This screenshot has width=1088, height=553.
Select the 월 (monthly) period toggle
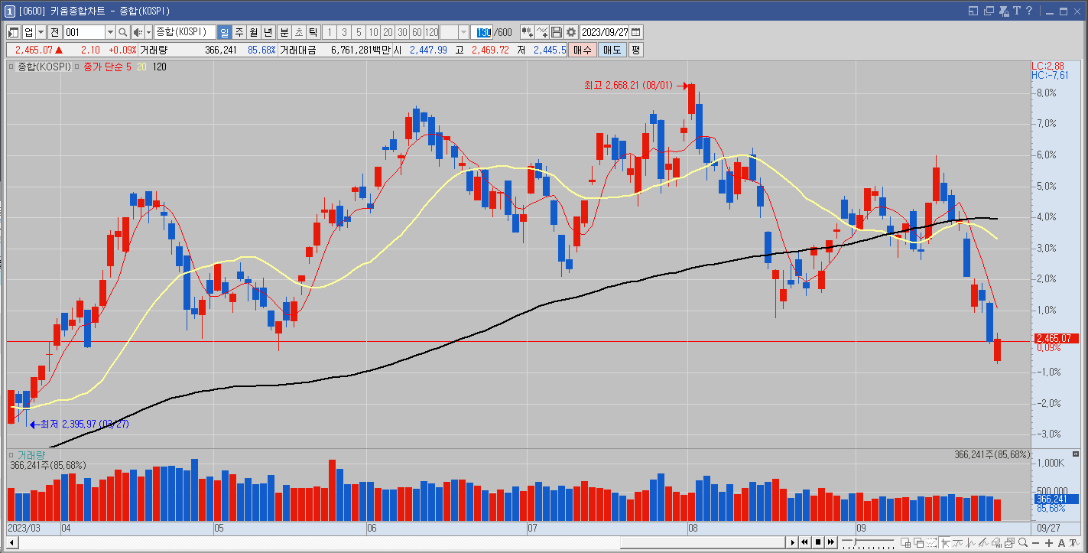(x=253, y=32)
